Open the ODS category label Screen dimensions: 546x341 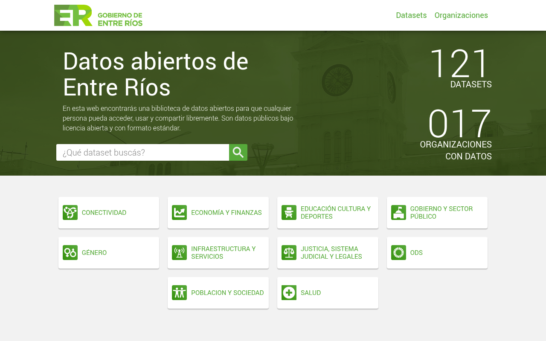(x=416, y=253)
